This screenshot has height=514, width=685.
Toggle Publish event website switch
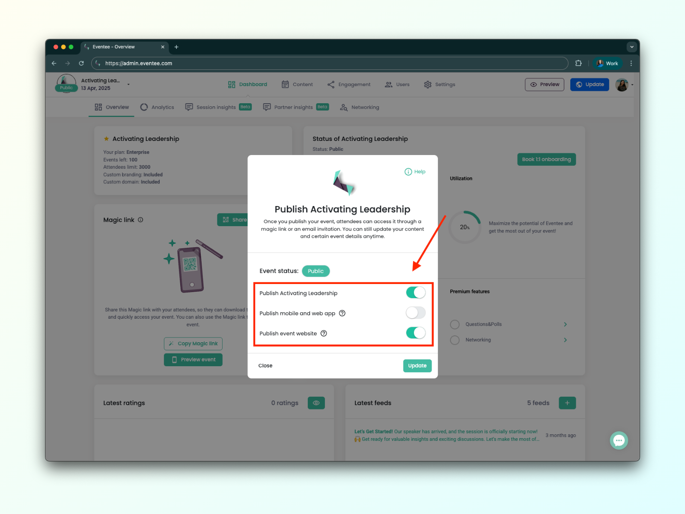coord(416,333)
